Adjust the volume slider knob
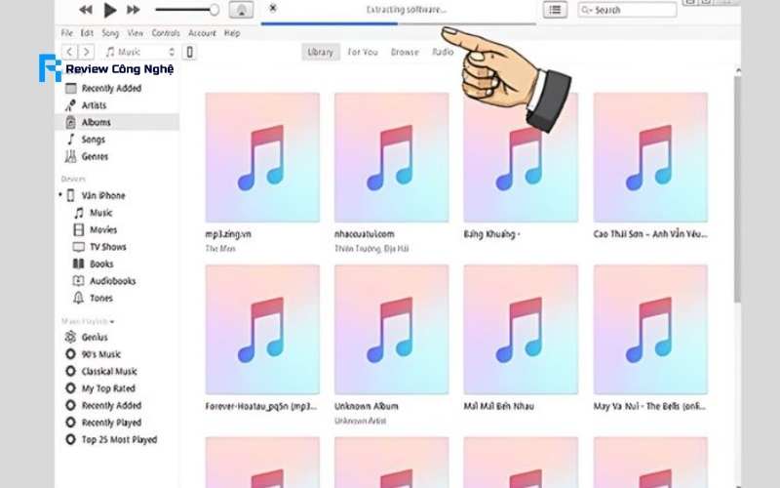 coord(214,10)
